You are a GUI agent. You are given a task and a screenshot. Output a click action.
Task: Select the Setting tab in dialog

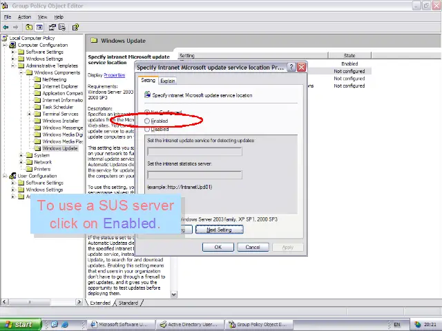tap(148, 80)
